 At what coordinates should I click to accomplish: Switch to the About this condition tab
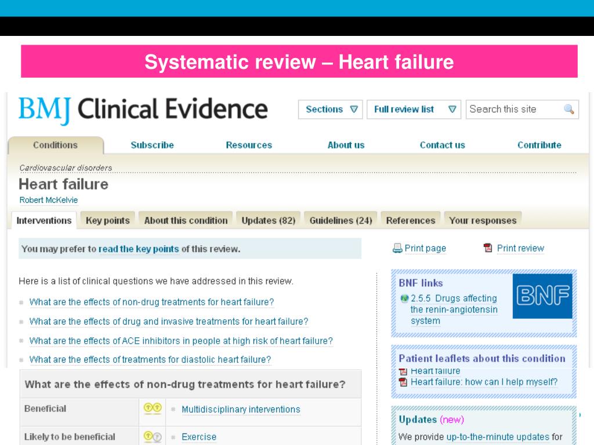coord(186,220)
